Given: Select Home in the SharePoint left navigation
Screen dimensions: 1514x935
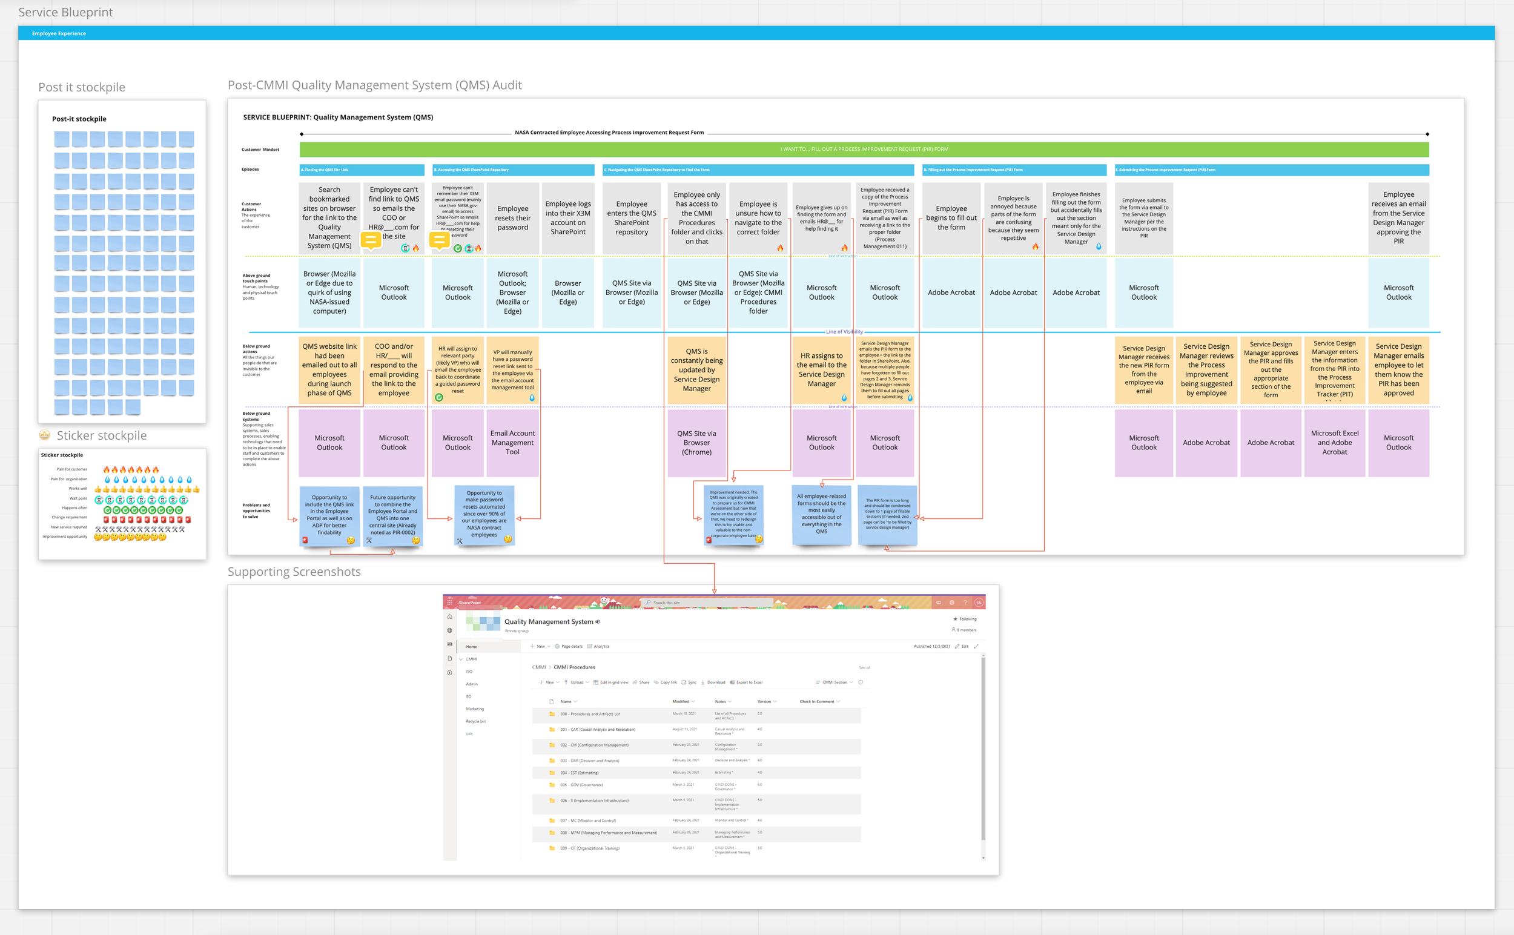Looking at the screenshot, I should [471, 647].
